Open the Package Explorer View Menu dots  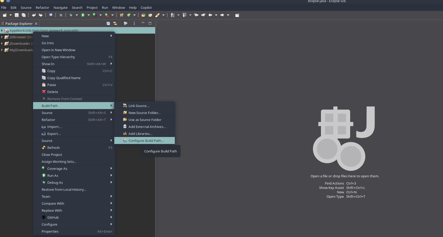(134, 23)
